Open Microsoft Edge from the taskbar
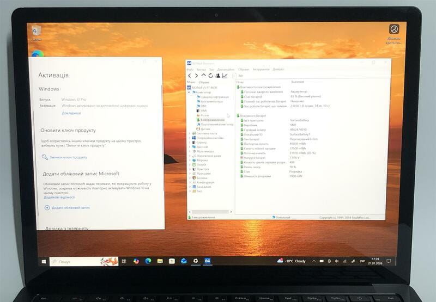This screenshot has height=302, width=436. click(x=148, y=261)
